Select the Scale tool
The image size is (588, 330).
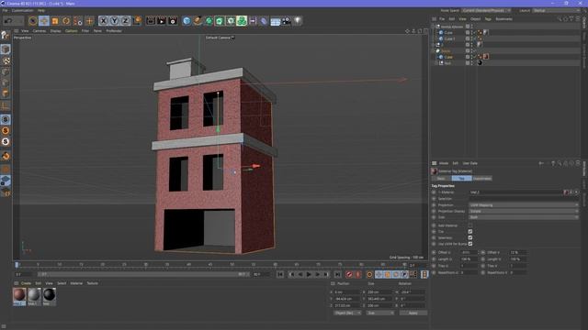(x=55, y=20)
